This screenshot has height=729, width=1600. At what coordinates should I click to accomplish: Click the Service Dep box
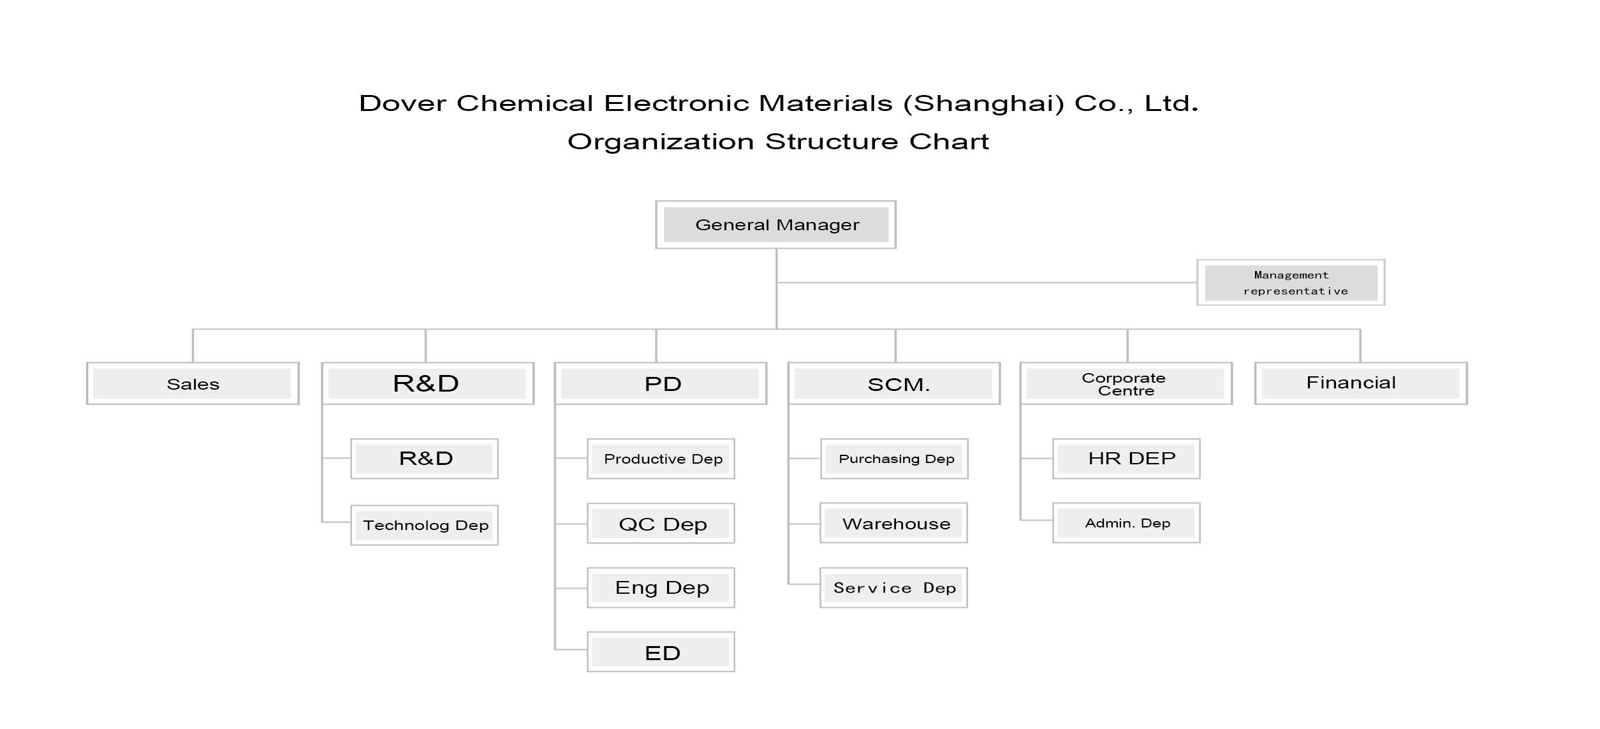(893, 588)
